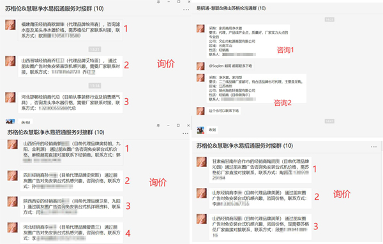
Task: Select the 陕西西安的经销商 message bubble
Action: point(71,206)
